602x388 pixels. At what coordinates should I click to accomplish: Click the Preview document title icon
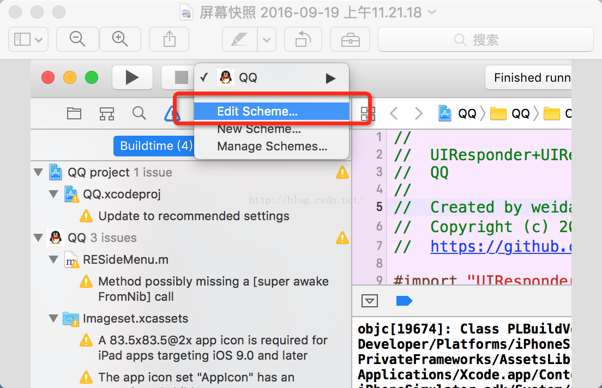click(x=186, y=13)
